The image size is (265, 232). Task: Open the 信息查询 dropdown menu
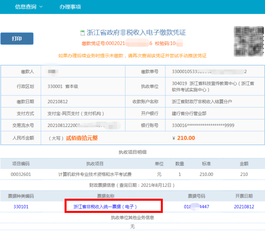point(29,7)
